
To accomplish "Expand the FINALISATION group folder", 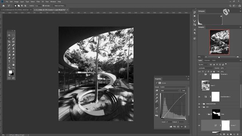I will tap(202, 104).
